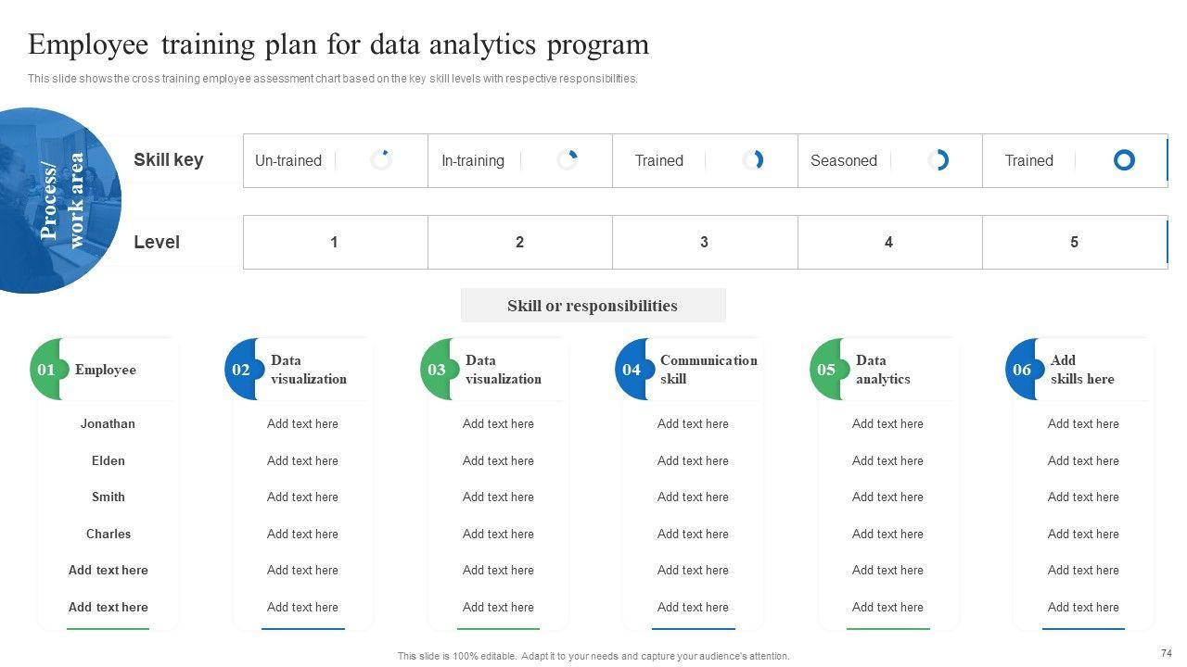Click the Level 1 cell
Image resolution: width=1187 pixels, height=667 pixels.
(x=334, y=243)
